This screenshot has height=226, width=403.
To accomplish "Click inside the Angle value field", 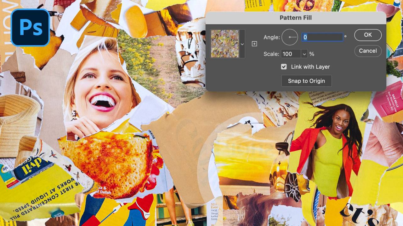I will point(322,37).
